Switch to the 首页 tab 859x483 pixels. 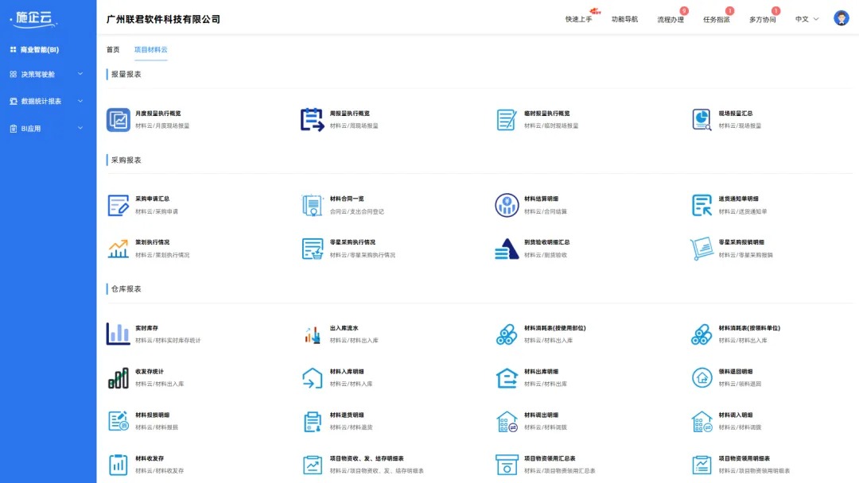coord(112,49)
